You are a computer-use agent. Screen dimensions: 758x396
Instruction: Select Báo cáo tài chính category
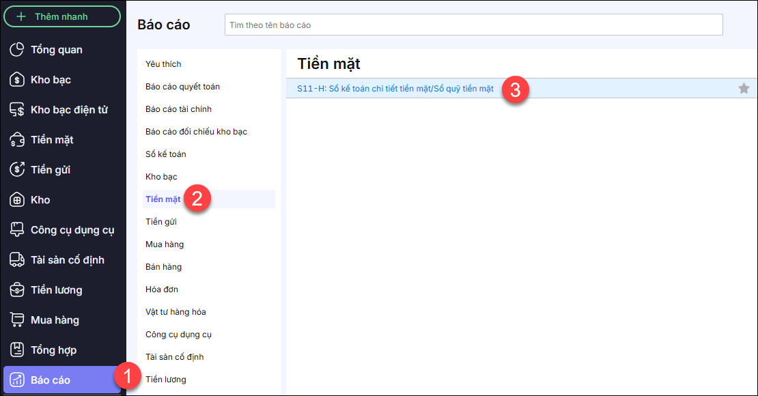180,109
